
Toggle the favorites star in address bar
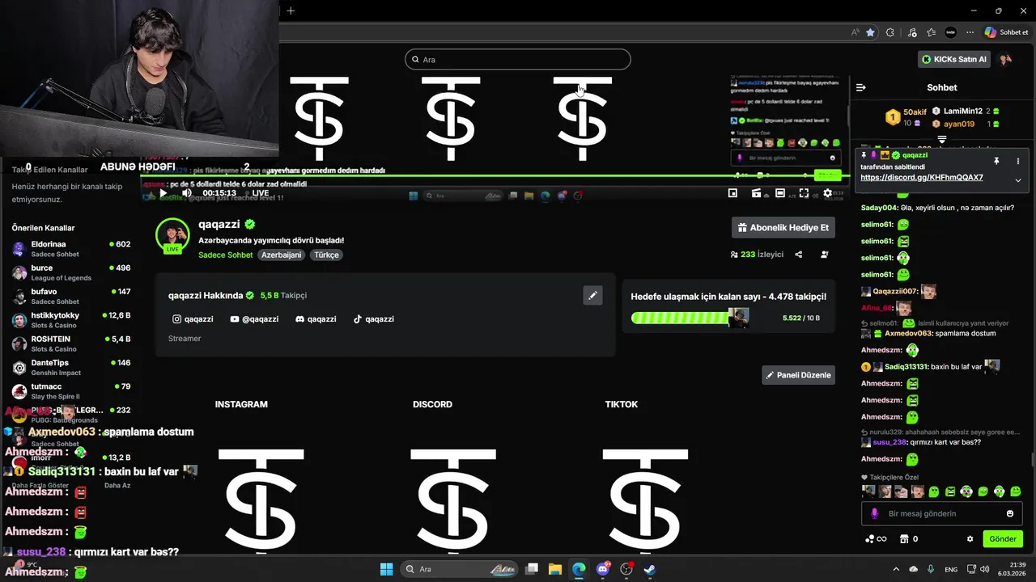point(870,32)
